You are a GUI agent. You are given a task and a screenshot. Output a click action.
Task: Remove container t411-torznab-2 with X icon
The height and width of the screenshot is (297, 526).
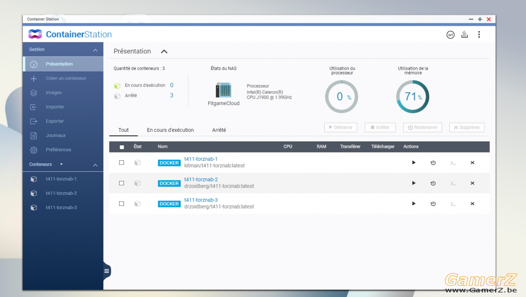pos(473,183)
